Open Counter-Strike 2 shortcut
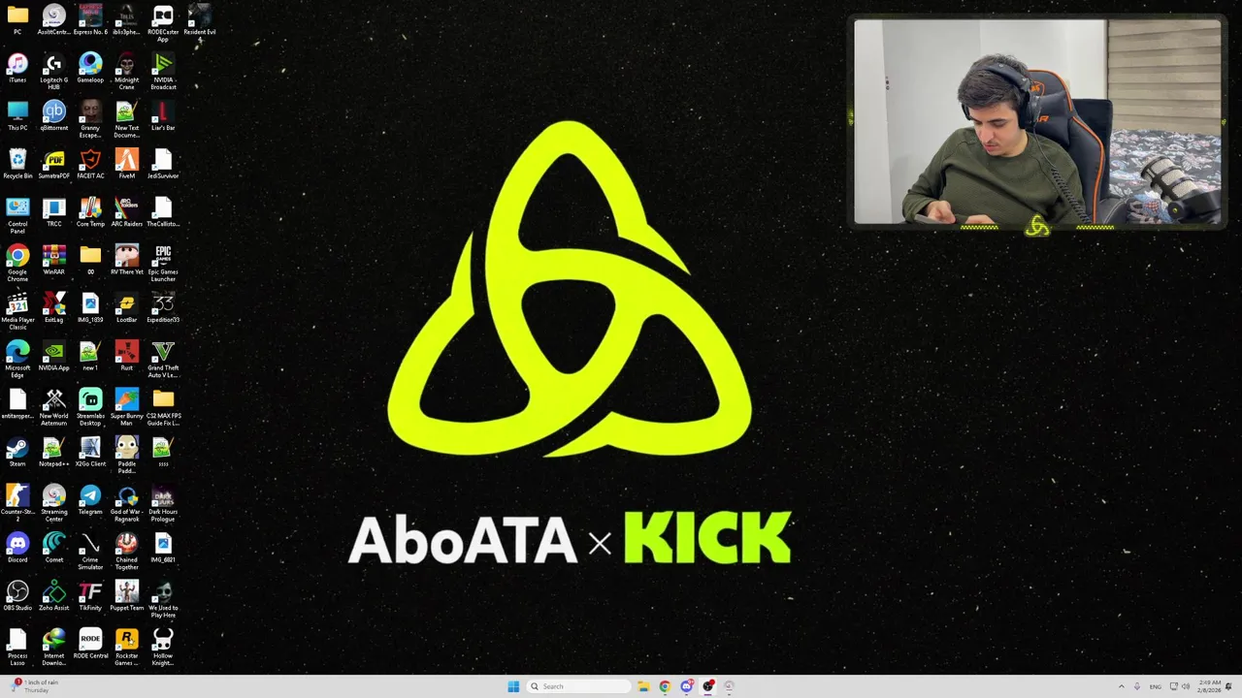 click(17, 503)
